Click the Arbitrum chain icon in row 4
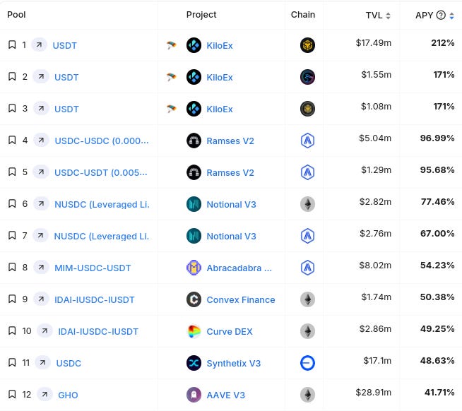 [307, 141]
